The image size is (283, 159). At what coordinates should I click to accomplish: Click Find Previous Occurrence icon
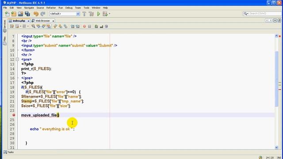coord(38,26)
